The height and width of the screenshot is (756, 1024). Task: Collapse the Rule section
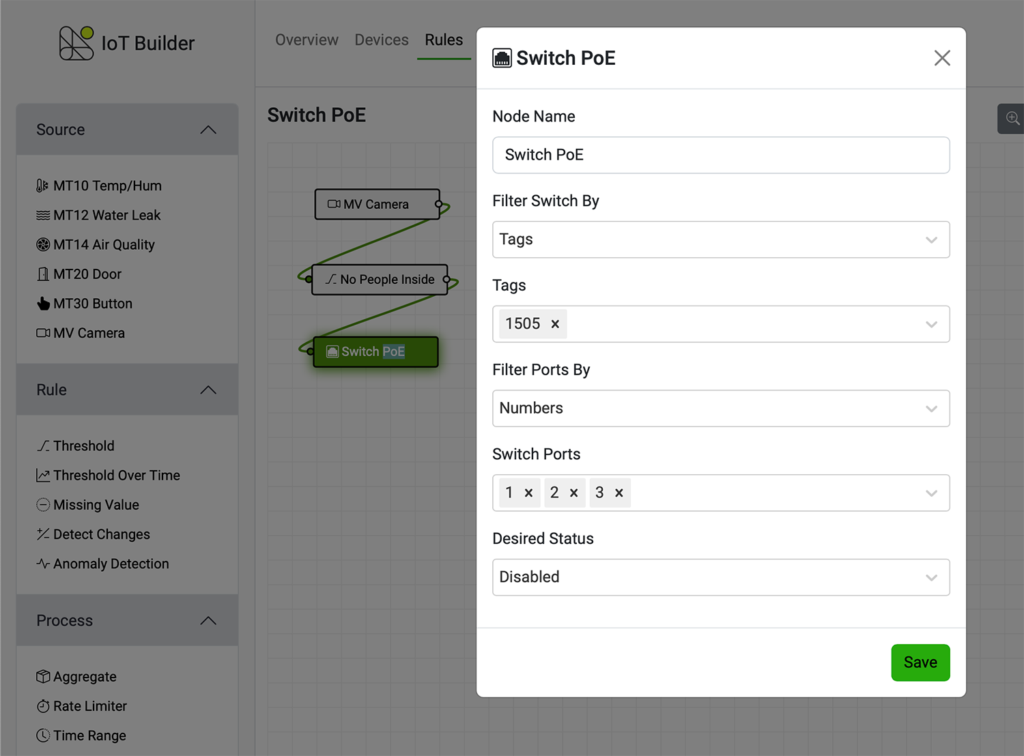tap(208, 390)
